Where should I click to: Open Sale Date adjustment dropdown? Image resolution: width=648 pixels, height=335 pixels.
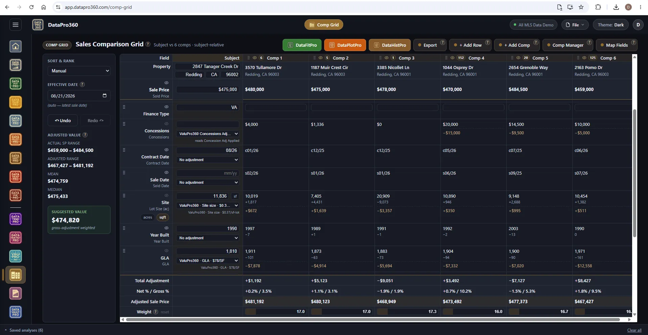pos(208,182)
